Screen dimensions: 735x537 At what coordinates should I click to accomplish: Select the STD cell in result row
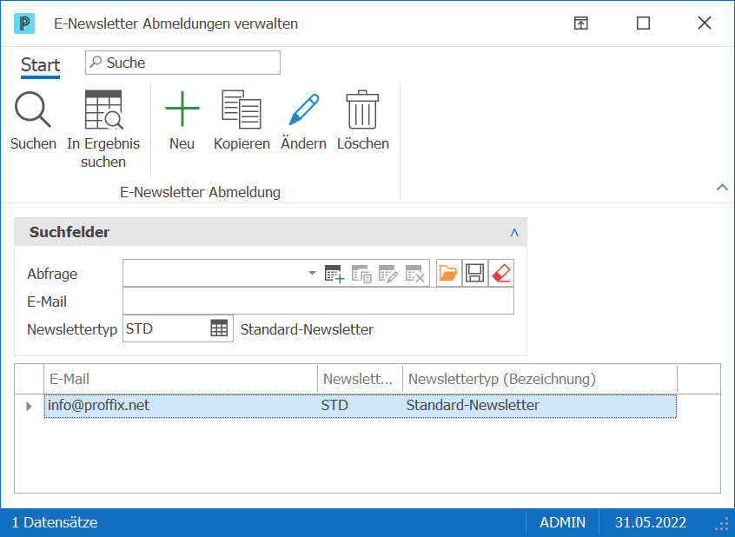[360, 406]
